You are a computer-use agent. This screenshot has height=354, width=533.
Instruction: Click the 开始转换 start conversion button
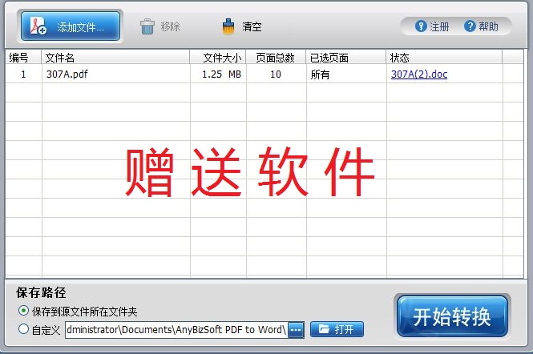point(452,316)
